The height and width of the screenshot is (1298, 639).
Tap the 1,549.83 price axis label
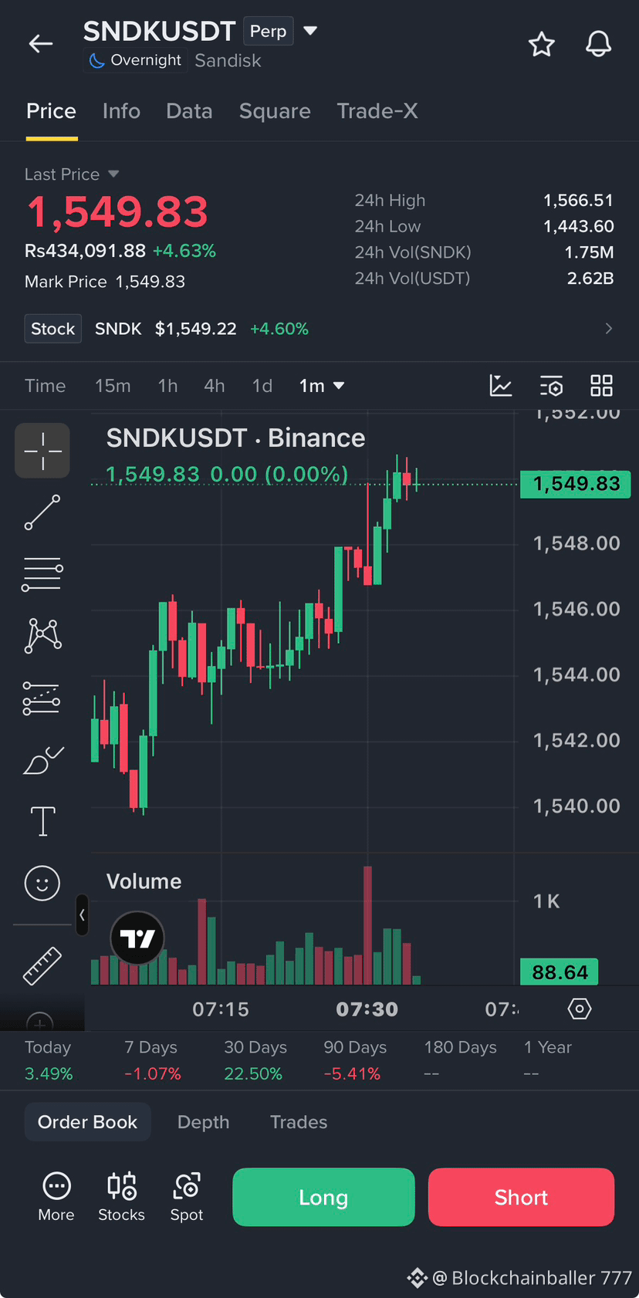pos(576,485)
